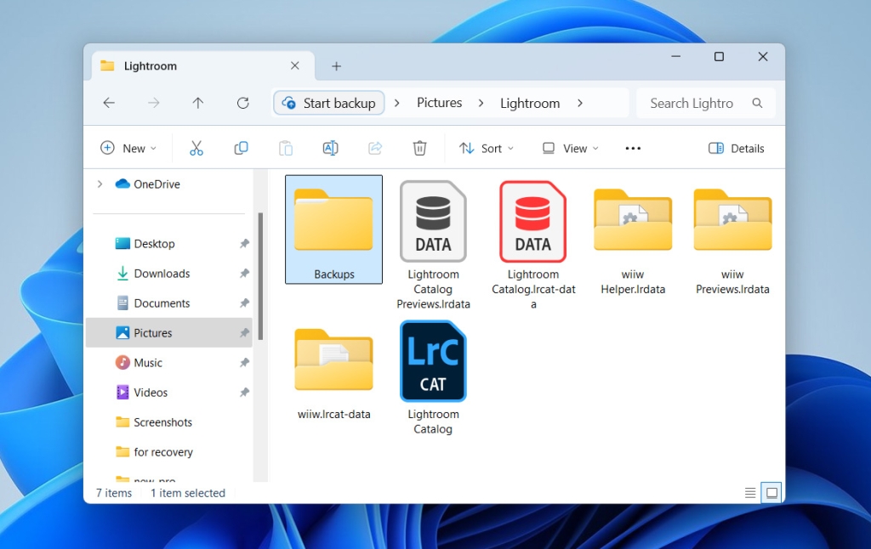Click the Share icon in the toolbar
The width and height of the screenshot is (871, 549).
click(x=374, y=147)
